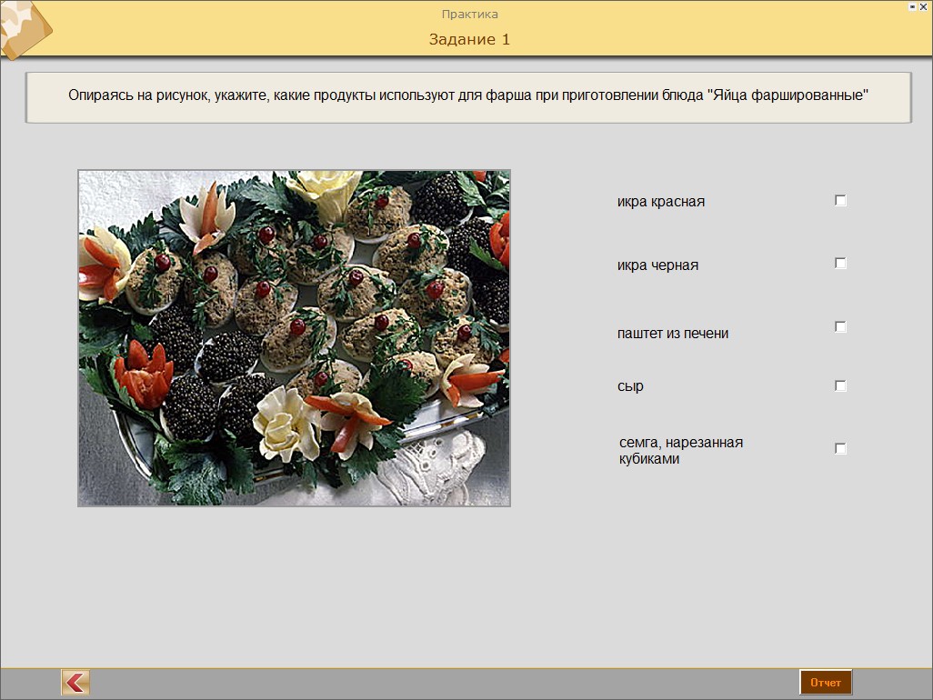The width and height of the screenshot is (933, 700).
Task: Click the 'Задание 1' heading
Action: point(469,39)
